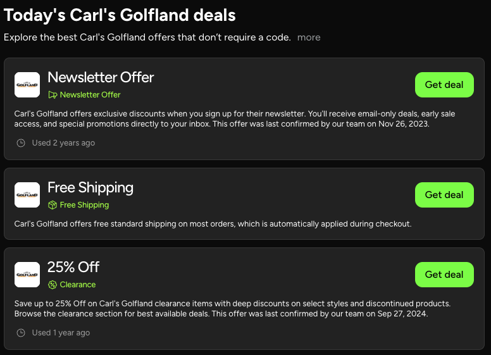The width and height of the screenshot is (491, 355).
Task: Get the 25% Off clearance deal
Action: tap(444, 275)
